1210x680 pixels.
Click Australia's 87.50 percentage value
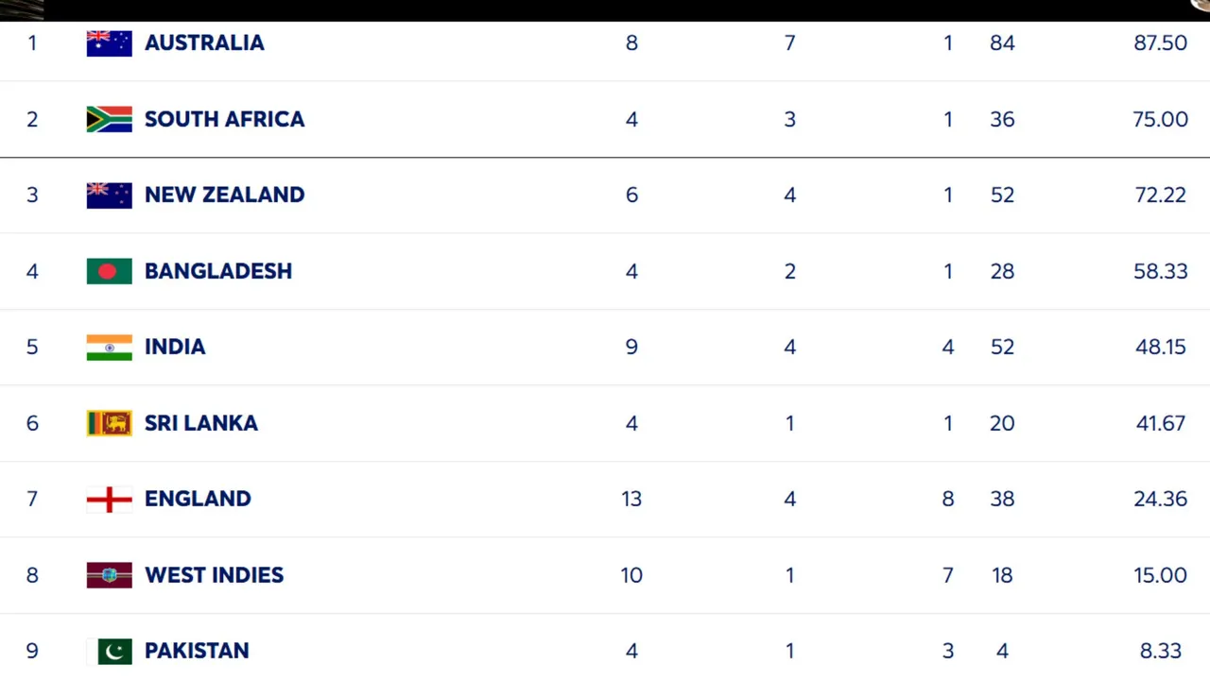click(x=1160, y=43)
